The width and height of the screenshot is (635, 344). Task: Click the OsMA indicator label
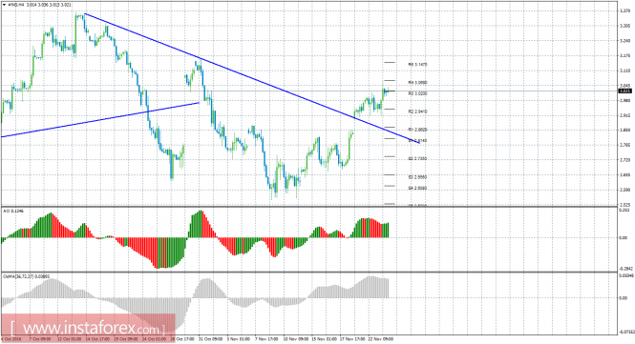pyautogui.click(x=21, y=276)
